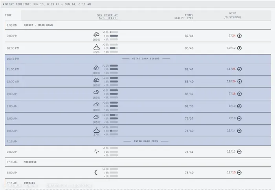Click the crescent moon icon at 6:00 AM

[x=96, y=173]
